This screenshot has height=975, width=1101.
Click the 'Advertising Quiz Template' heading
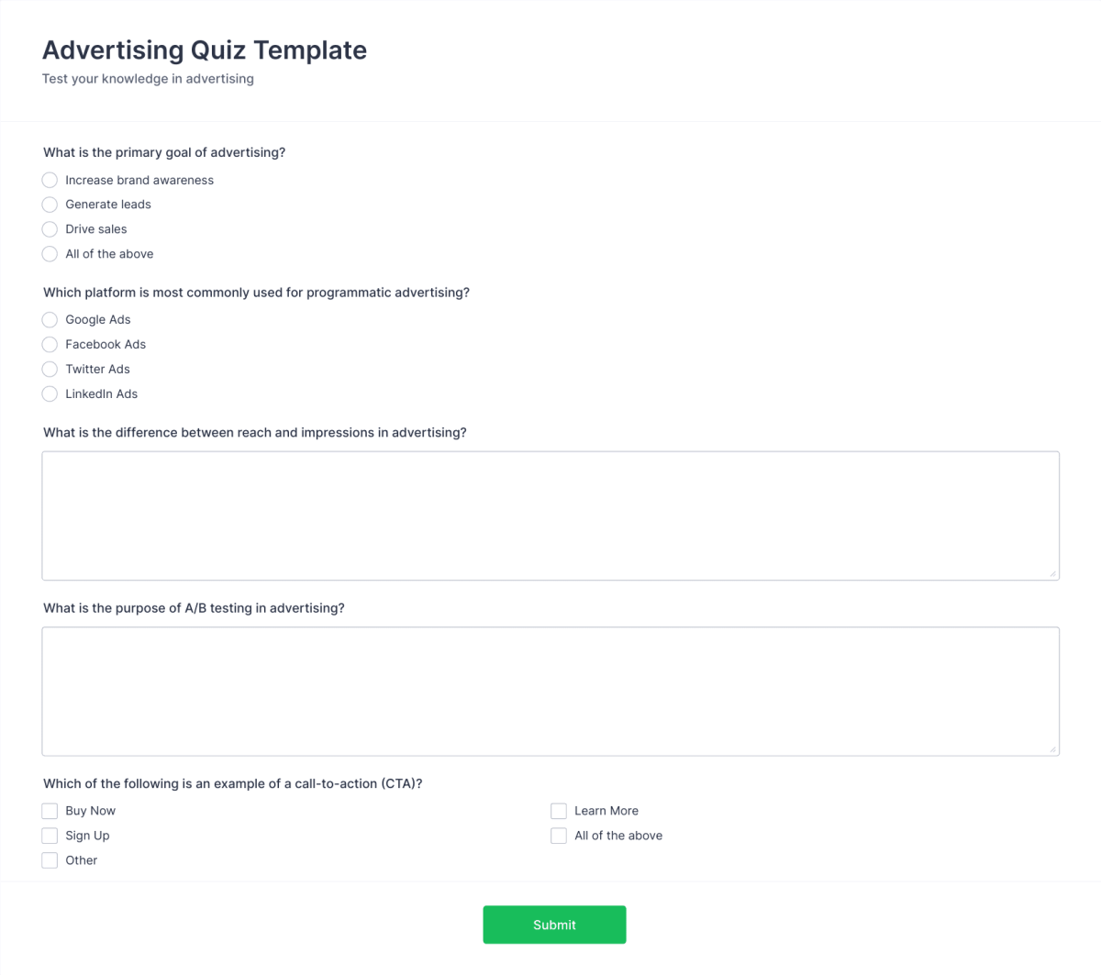tap(204, 50)
